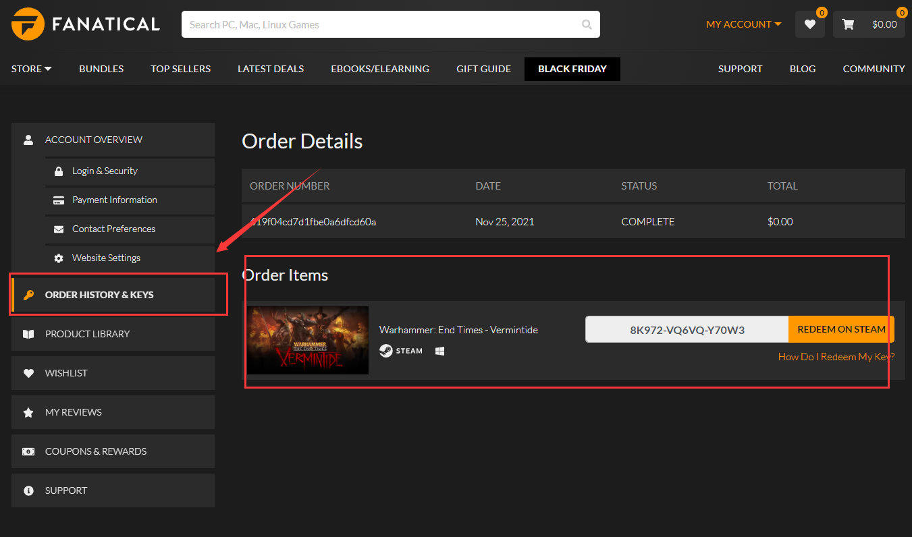Viewport: 912px width, 537px height.
Task: Go to Latest Deals
Action: click(x=271, y=69)
